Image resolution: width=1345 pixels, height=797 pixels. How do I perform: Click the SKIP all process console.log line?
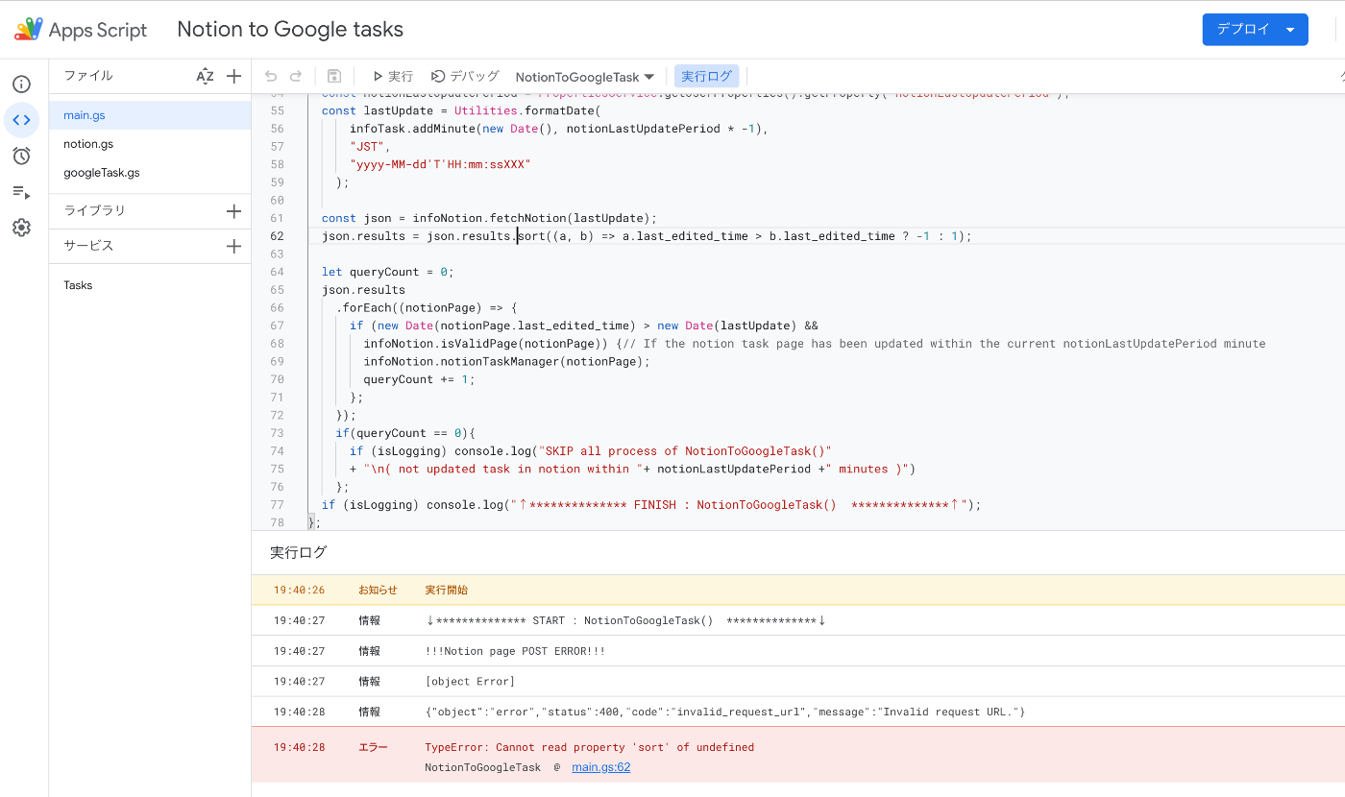click(590, 451)
